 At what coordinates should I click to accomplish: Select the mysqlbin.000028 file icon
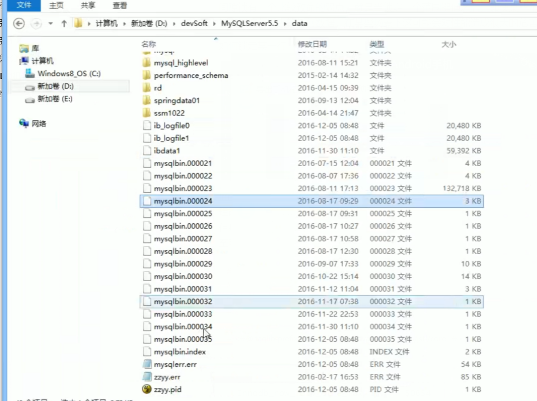[x=147, y=251]
